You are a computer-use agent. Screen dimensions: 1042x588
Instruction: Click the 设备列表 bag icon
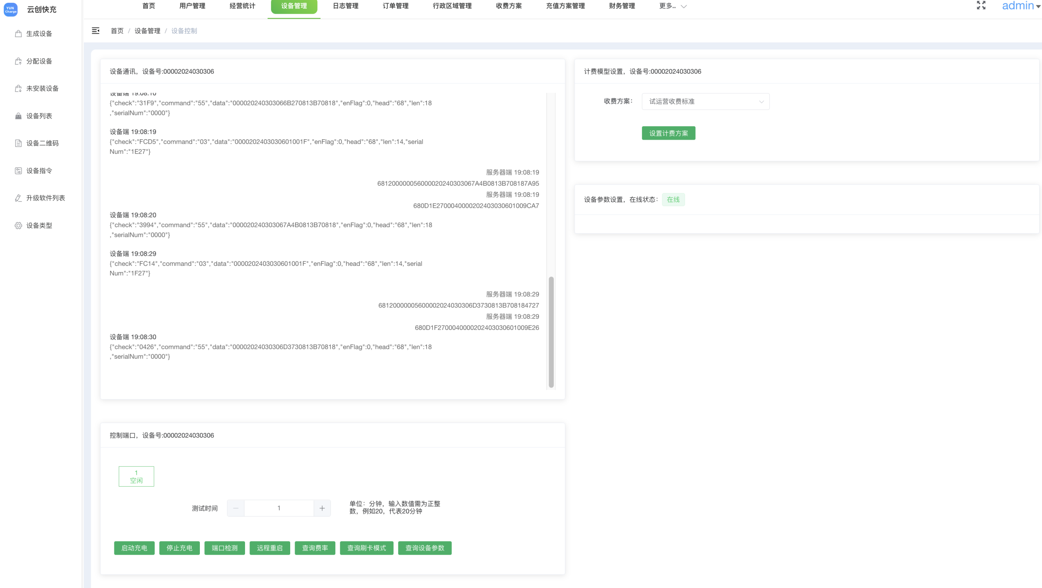[x=18, y=116]
